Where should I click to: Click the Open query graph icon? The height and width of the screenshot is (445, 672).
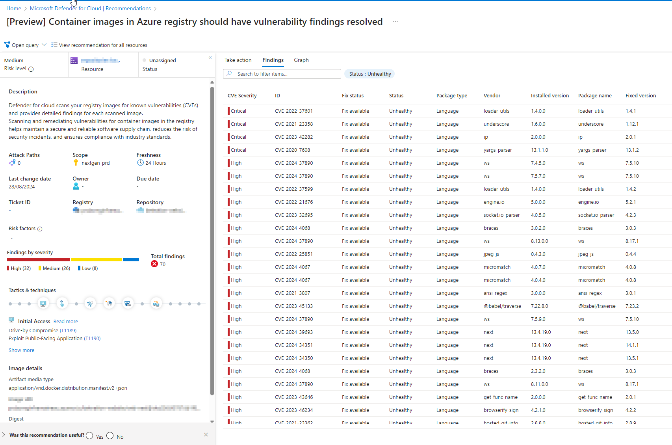click(x=7, y=45)
